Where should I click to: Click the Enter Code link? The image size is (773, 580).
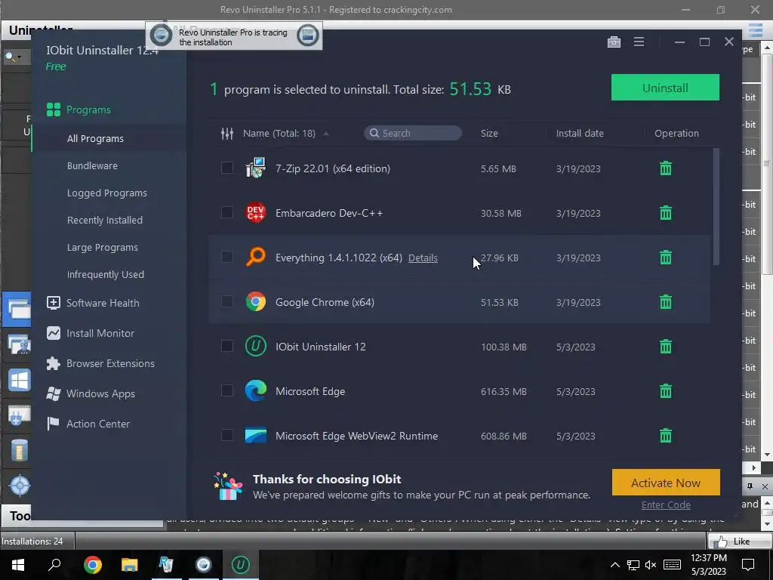[x=666, y=504]
